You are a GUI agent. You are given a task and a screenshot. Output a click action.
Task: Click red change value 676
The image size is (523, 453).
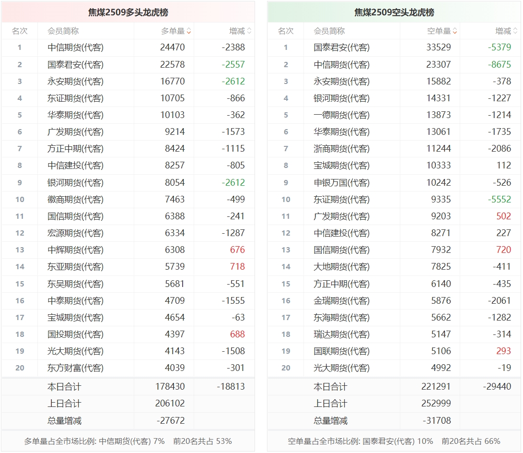[237, 250]
